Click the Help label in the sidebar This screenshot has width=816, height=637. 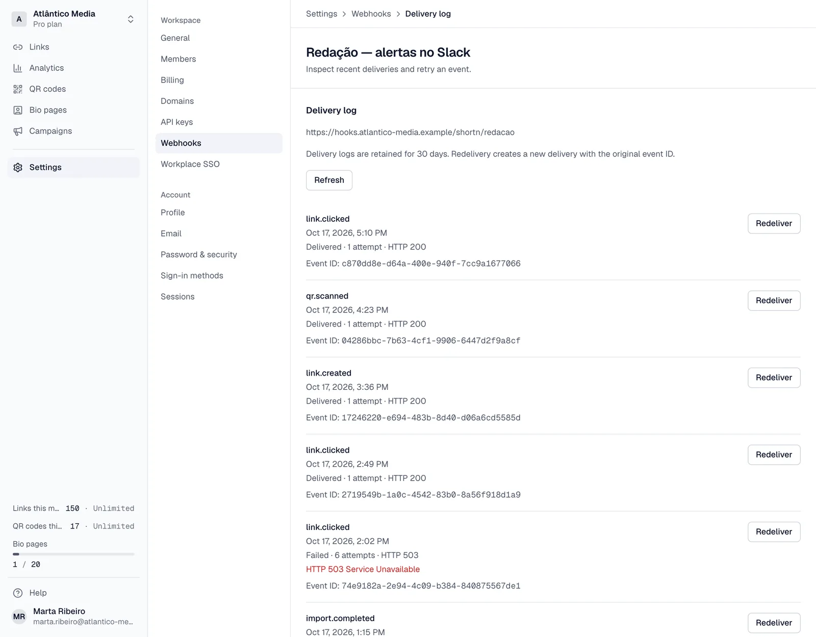pyautogui.click(x=38, y=593)
